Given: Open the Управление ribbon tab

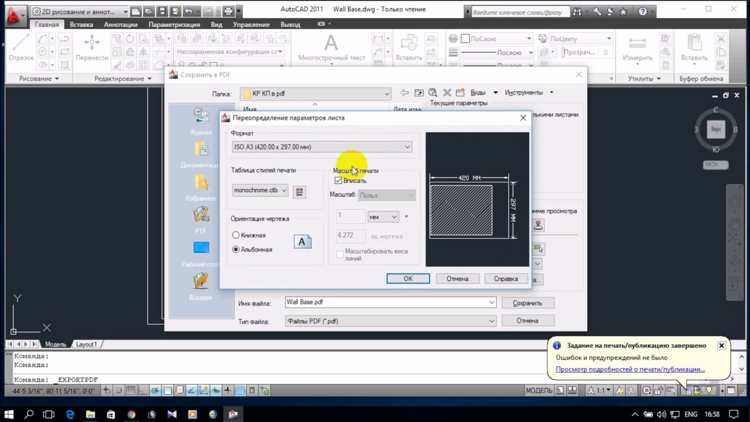Looking at the screenshot, I should point(251,25).
